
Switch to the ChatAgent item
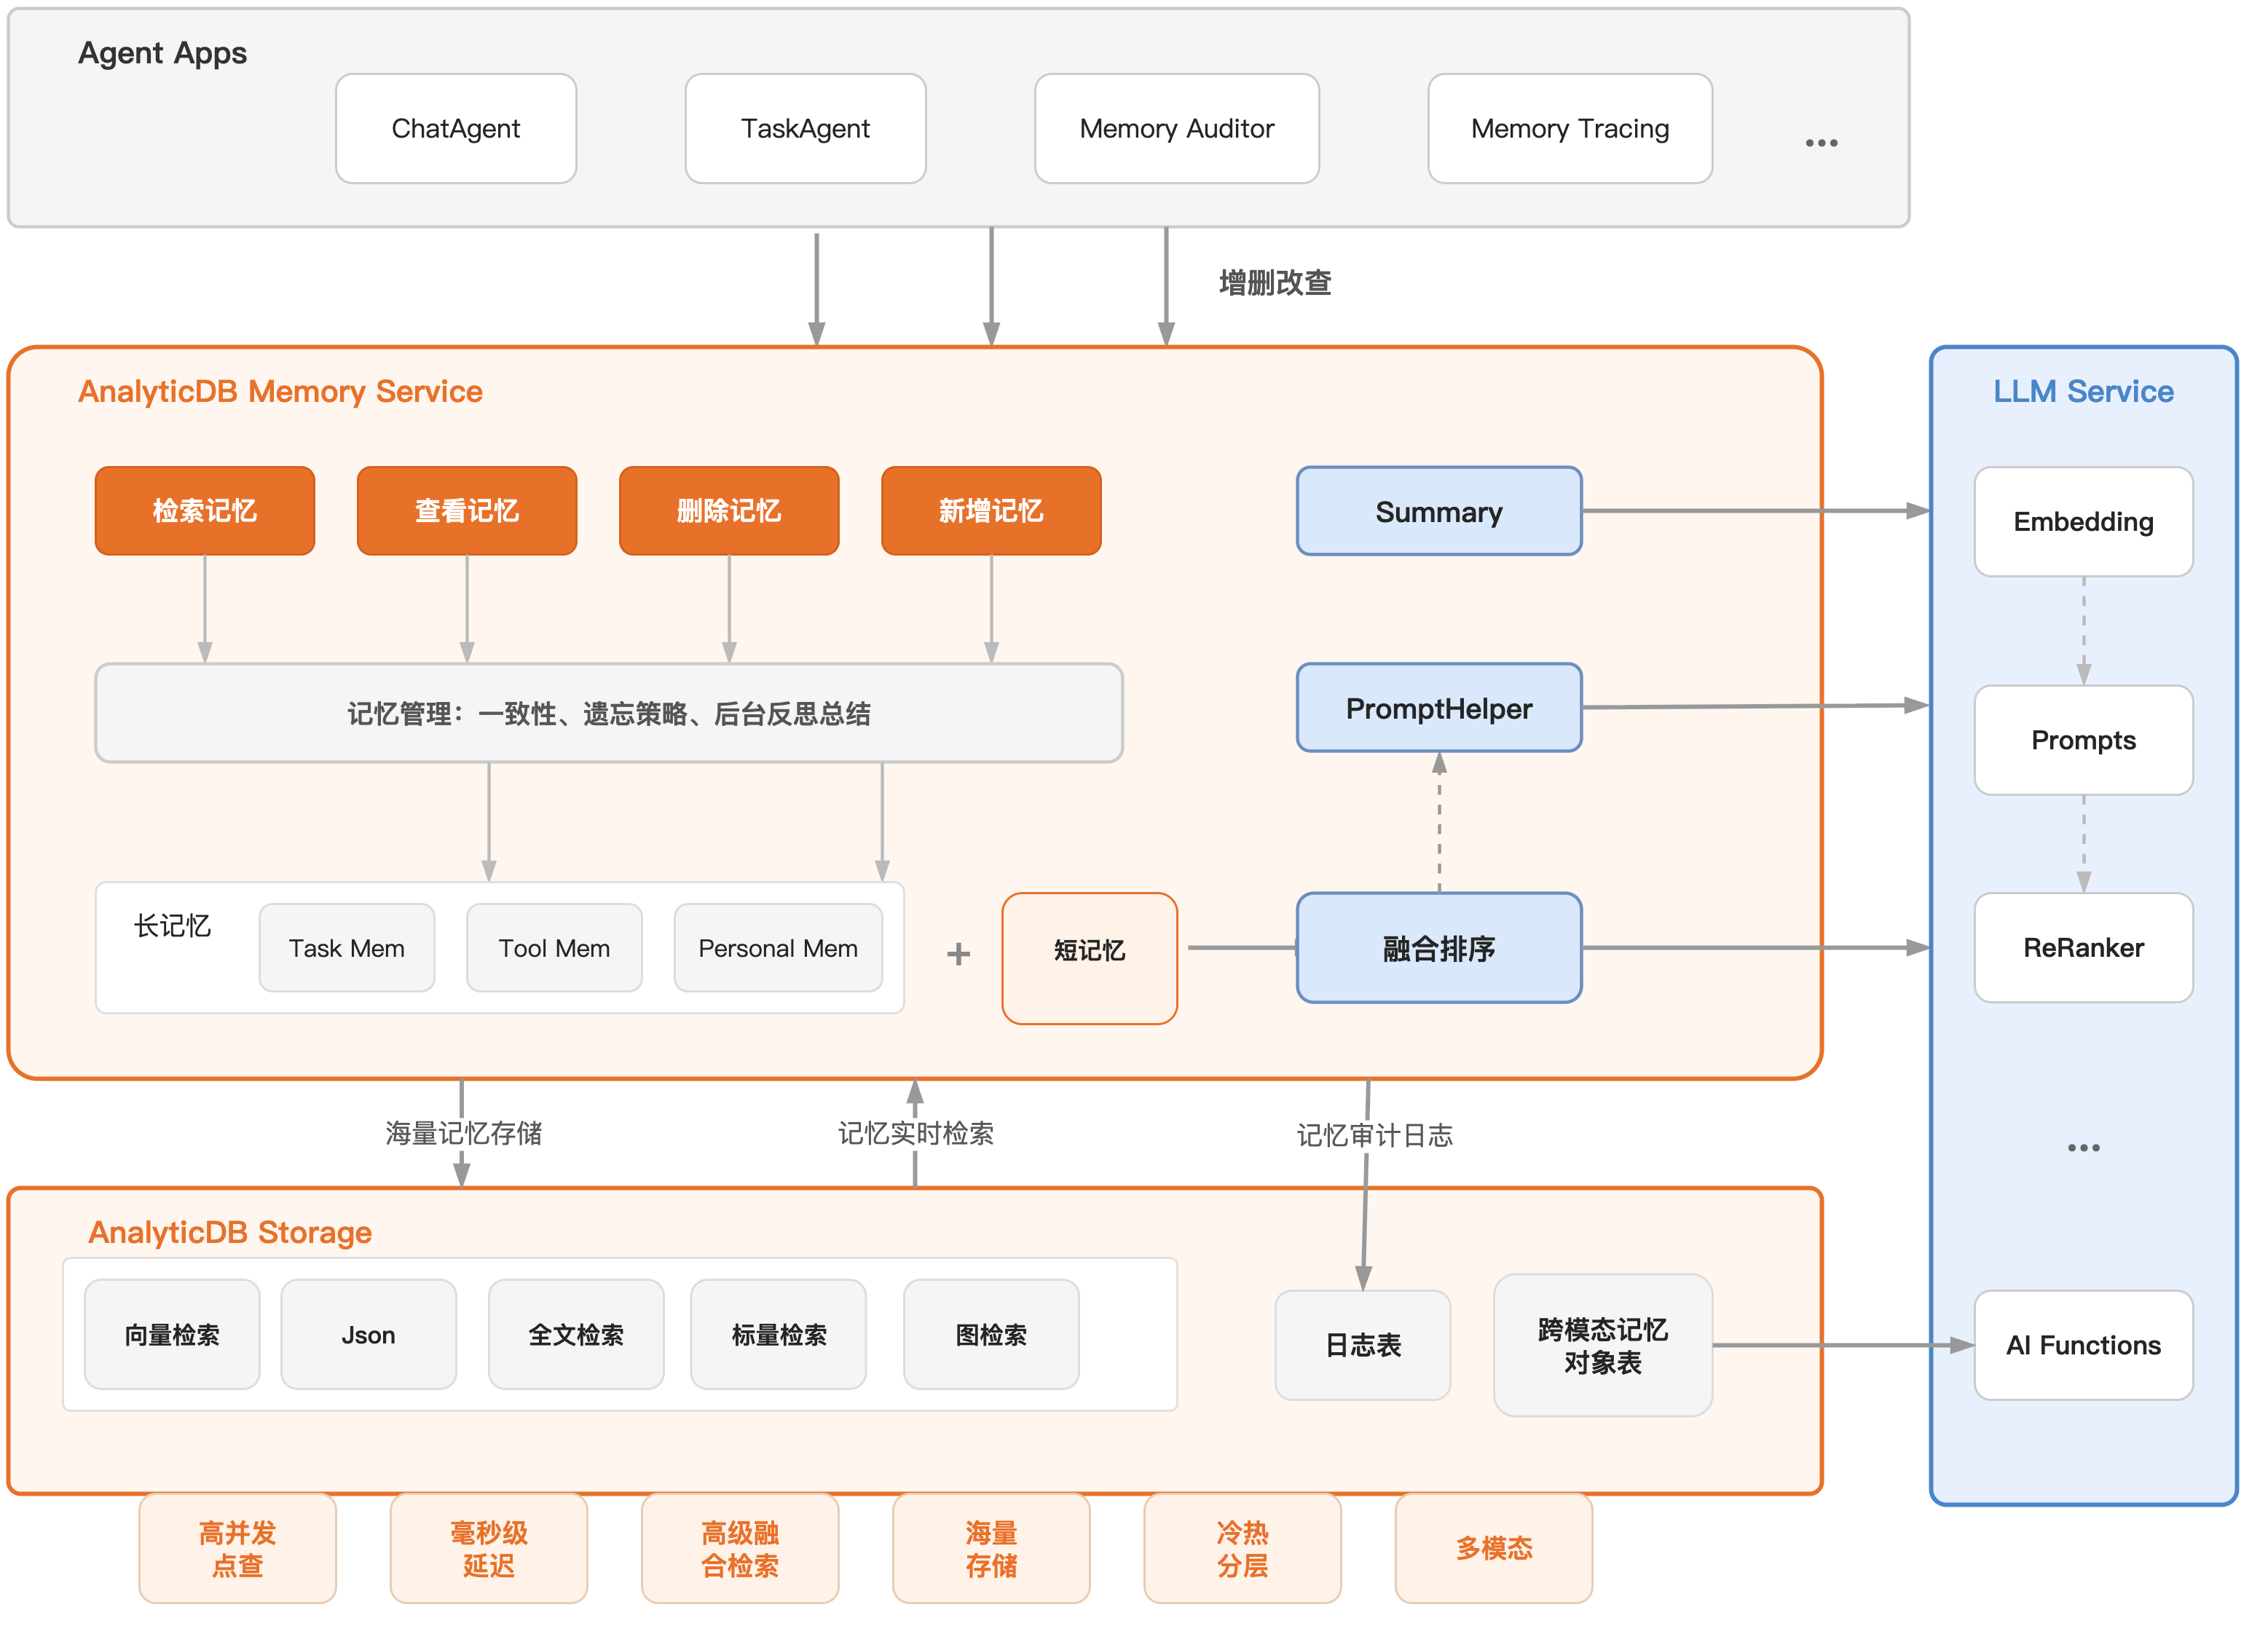pyautogui.click(x=455, y=128)
